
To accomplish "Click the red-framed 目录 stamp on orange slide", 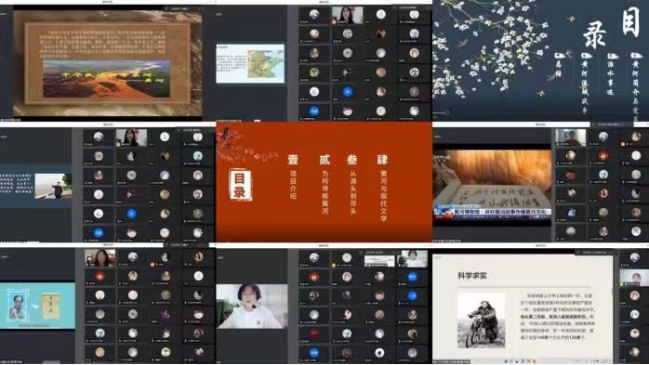I will [241, 185].
